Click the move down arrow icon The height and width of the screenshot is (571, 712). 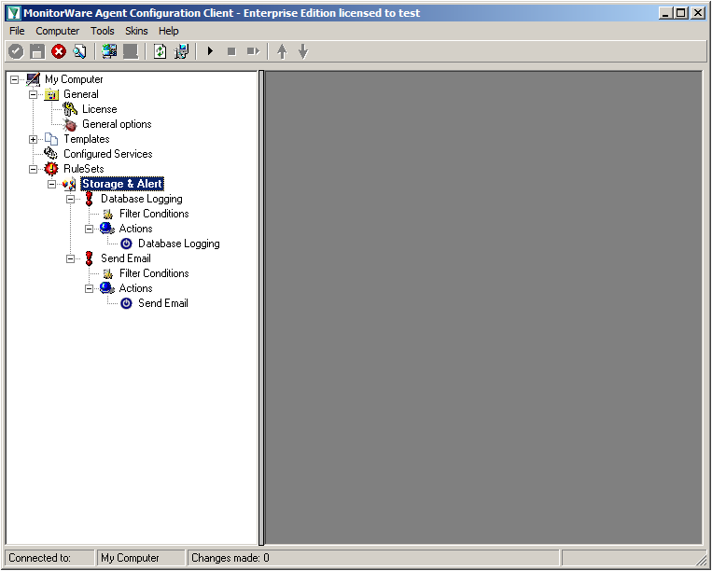click(303, 51)
